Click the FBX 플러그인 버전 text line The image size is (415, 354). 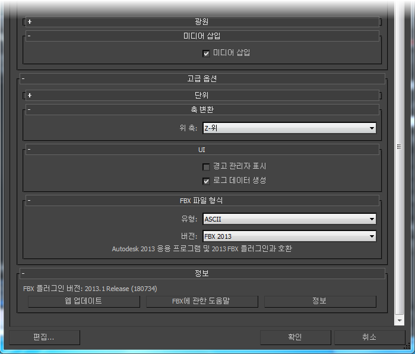click(90, 289)
